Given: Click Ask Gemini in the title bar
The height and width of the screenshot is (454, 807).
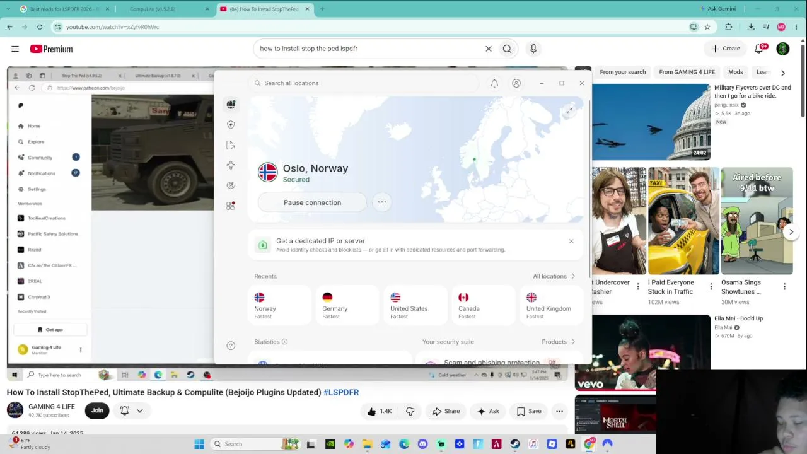Looking at the screenshot, I should click(717, 9).
